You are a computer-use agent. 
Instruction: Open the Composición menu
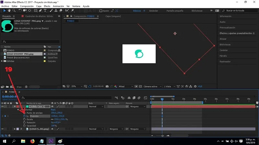[x=27, y=6]
